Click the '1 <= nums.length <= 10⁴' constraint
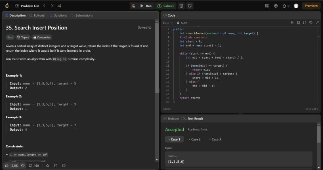This screenshot has width=323, height=170. 28,155
